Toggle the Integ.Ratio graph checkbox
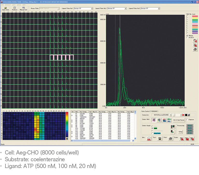The width and height of the screenshot is (199, 175). pyautogui.click(x=152, y=133)
